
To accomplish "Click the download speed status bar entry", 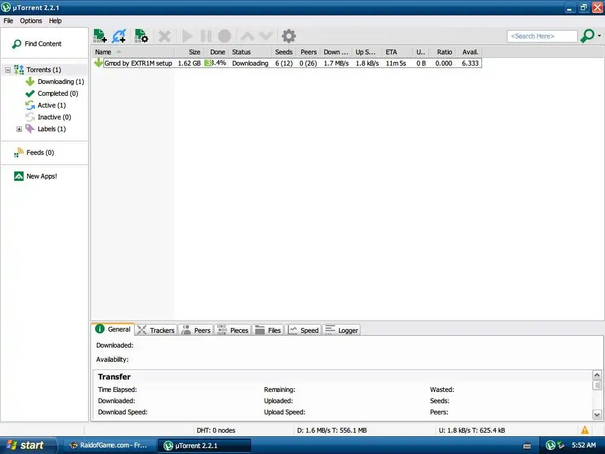I will point(332,430).
